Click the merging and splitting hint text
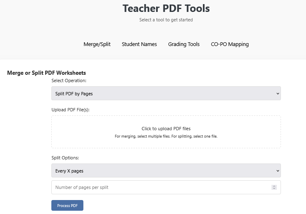This screenshot has height=214, width=306. coord(166,136)
